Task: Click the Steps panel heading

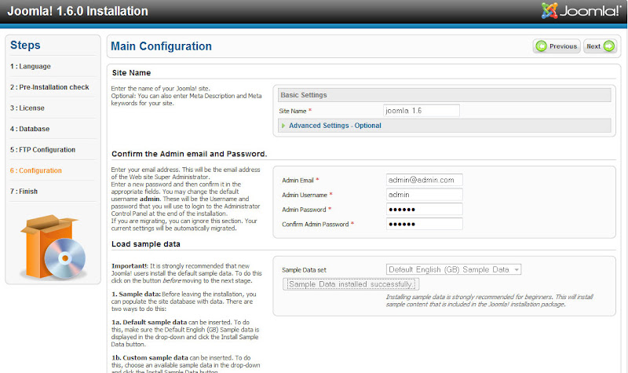Action: point(25,46)
